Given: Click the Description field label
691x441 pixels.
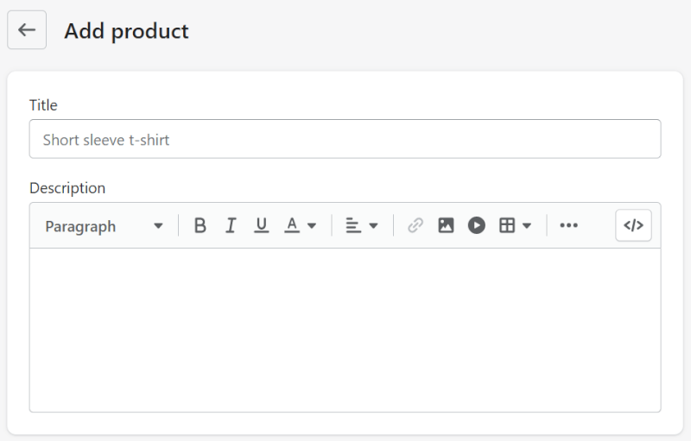Looking at the screenshot, I should 67,188.
